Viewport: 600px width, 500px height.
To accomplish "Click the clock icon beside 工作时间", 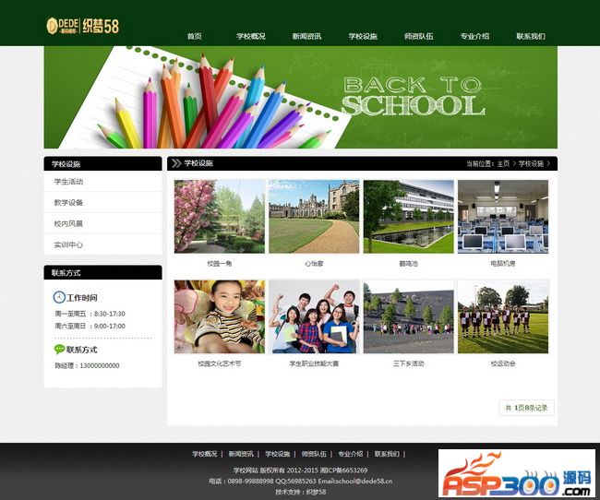I will click(59, 298).
